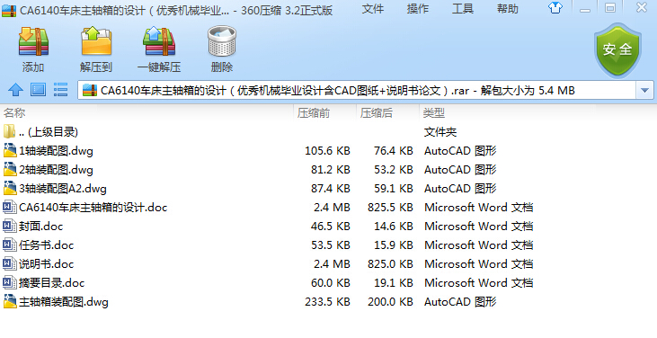Switch to large icon view mode
Viewport: 657px width, 338px height.
pyautogui.click(x=38, y=90)
